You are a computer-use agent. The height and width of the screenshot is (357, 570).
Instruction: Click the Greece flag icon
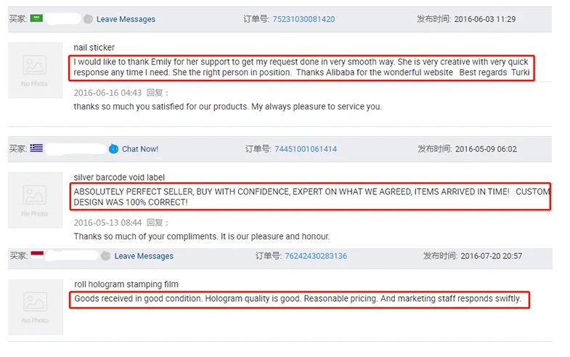(36, 148)
